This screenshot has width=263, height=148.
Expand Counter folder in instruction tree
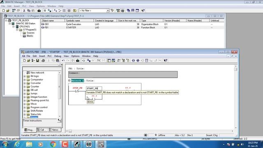[x=25, y=87]
